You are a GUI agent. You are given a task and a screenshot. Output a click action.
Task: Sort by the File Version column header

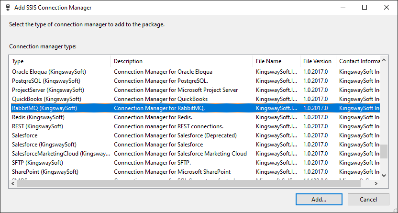pos(318,61)
